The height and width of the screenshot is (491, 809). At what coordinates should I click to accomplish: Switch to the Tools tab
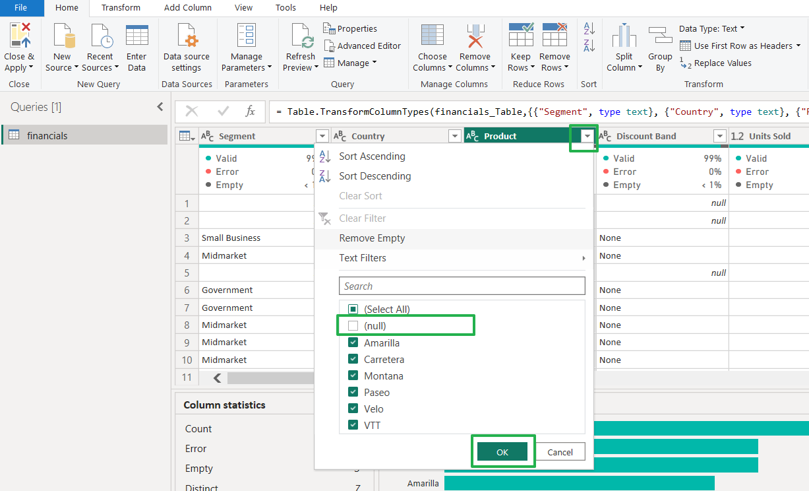(x=285, y=8)
